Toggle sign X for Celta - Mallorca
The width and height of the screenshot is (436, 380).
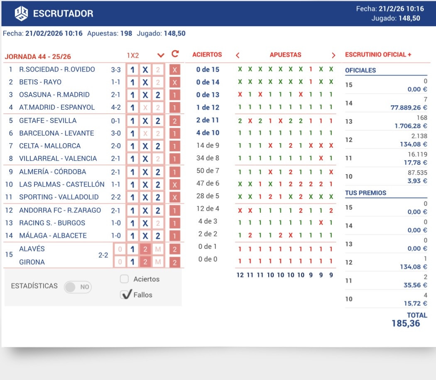tap(145, 146)
